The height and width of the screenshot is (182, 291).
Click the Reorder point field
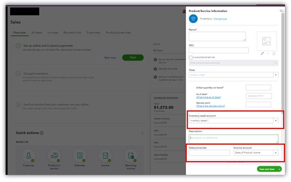click(x=259, y=104)
